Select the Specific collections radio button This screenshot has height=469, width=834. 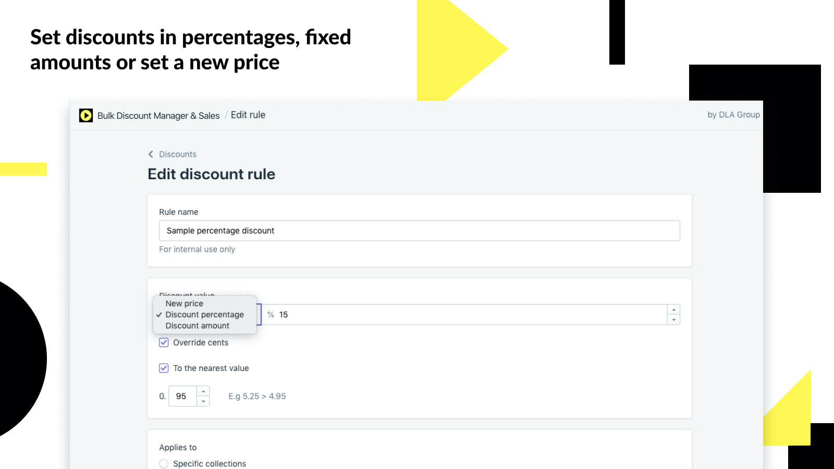(x=164, y=463)
